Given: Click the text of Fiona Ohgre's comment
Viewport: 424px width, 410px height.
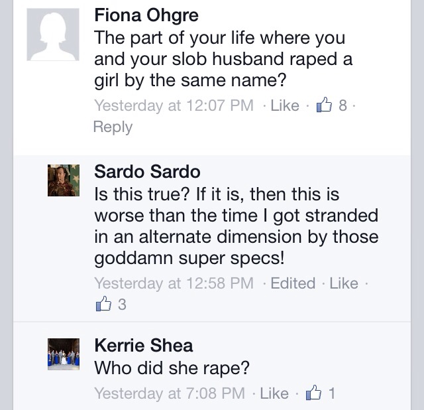Looking at the screenshot, I should 223,59.
